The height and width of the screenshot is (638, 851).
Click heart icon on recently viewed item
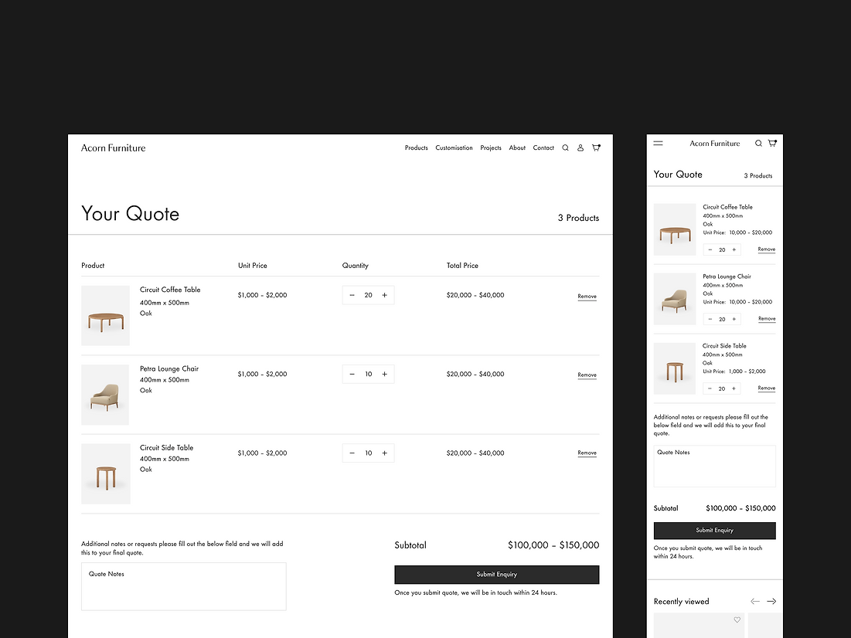click(x=737, y=620)
